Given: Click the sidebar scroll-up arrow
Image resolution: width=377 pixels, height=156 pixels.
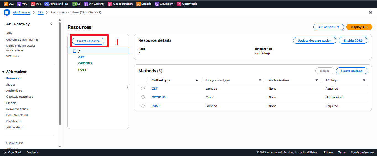Looking at the screenshot, I should [x=60, y=20].
